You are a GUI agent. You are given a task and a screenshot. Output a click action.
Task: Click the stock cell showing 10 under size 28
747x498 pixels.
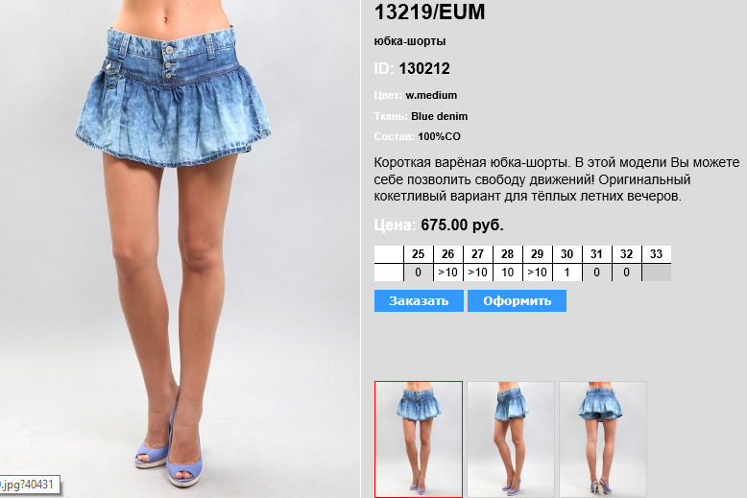(507, 273)
